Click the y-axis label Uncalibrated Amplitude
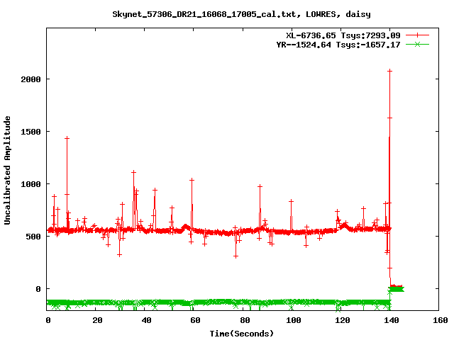The width and height of the screenshot is (454, 340). tap(7, 170)
